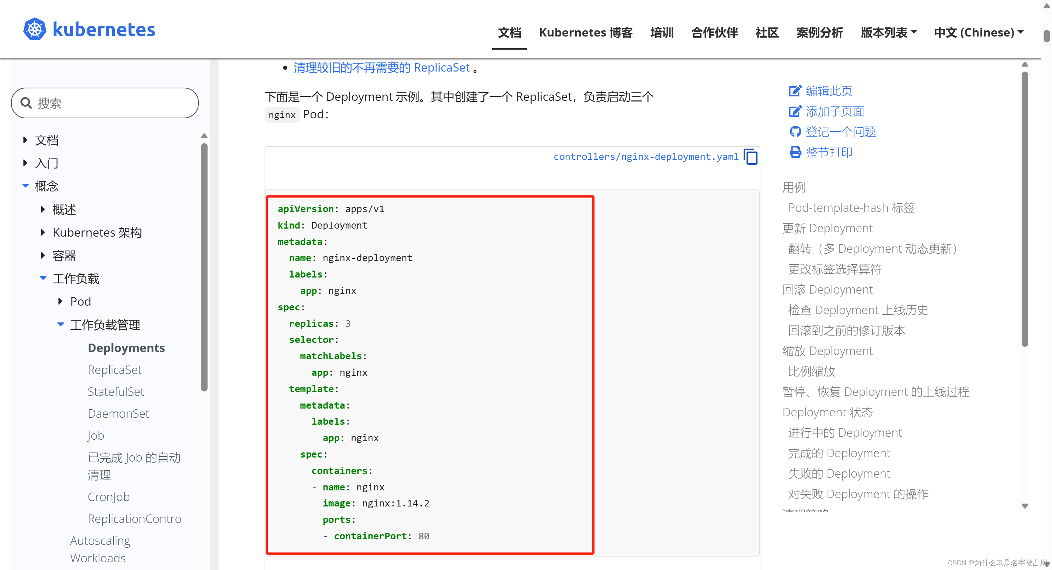This screenshot has width=1052, height=570.
Task: Jump to 回滚 Deployment section
Action: (827, 289)
